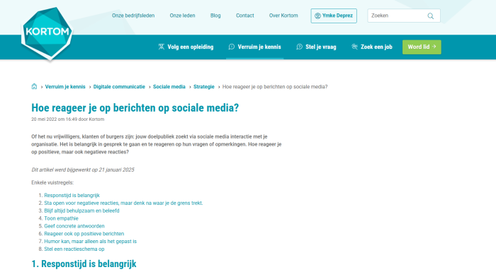The width and height of the screenshot is (496, 277).
Task: Click the home icon in breadcrumb
Action: tap(34, 86)
